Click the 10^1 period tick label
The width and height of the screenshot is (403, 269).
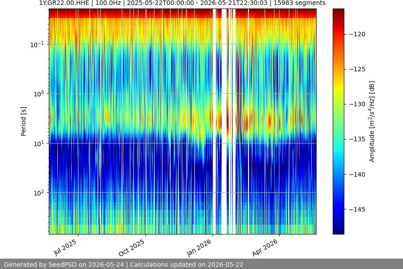click(x=39, y=143)
